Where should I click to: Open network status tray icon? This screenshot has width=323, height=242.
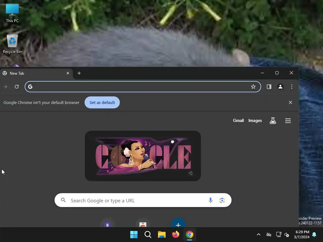tap(279, 234)
